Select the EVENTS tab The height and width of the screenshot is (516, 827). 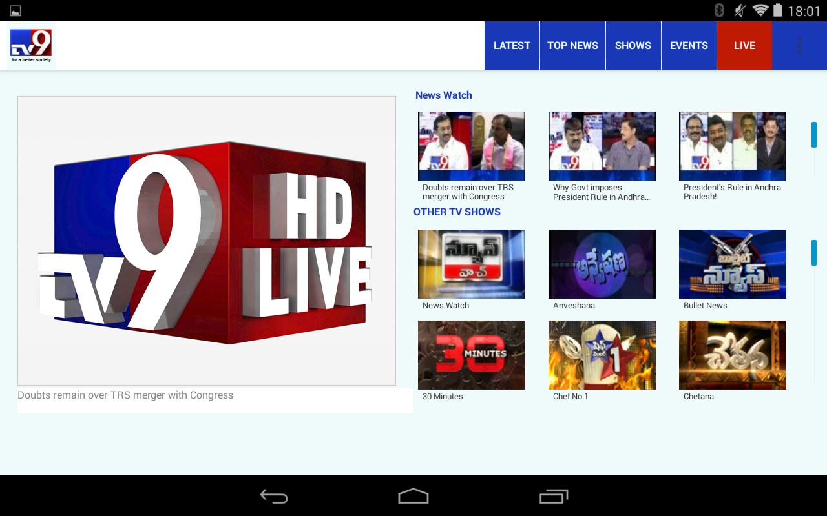(x=689, y=45)
